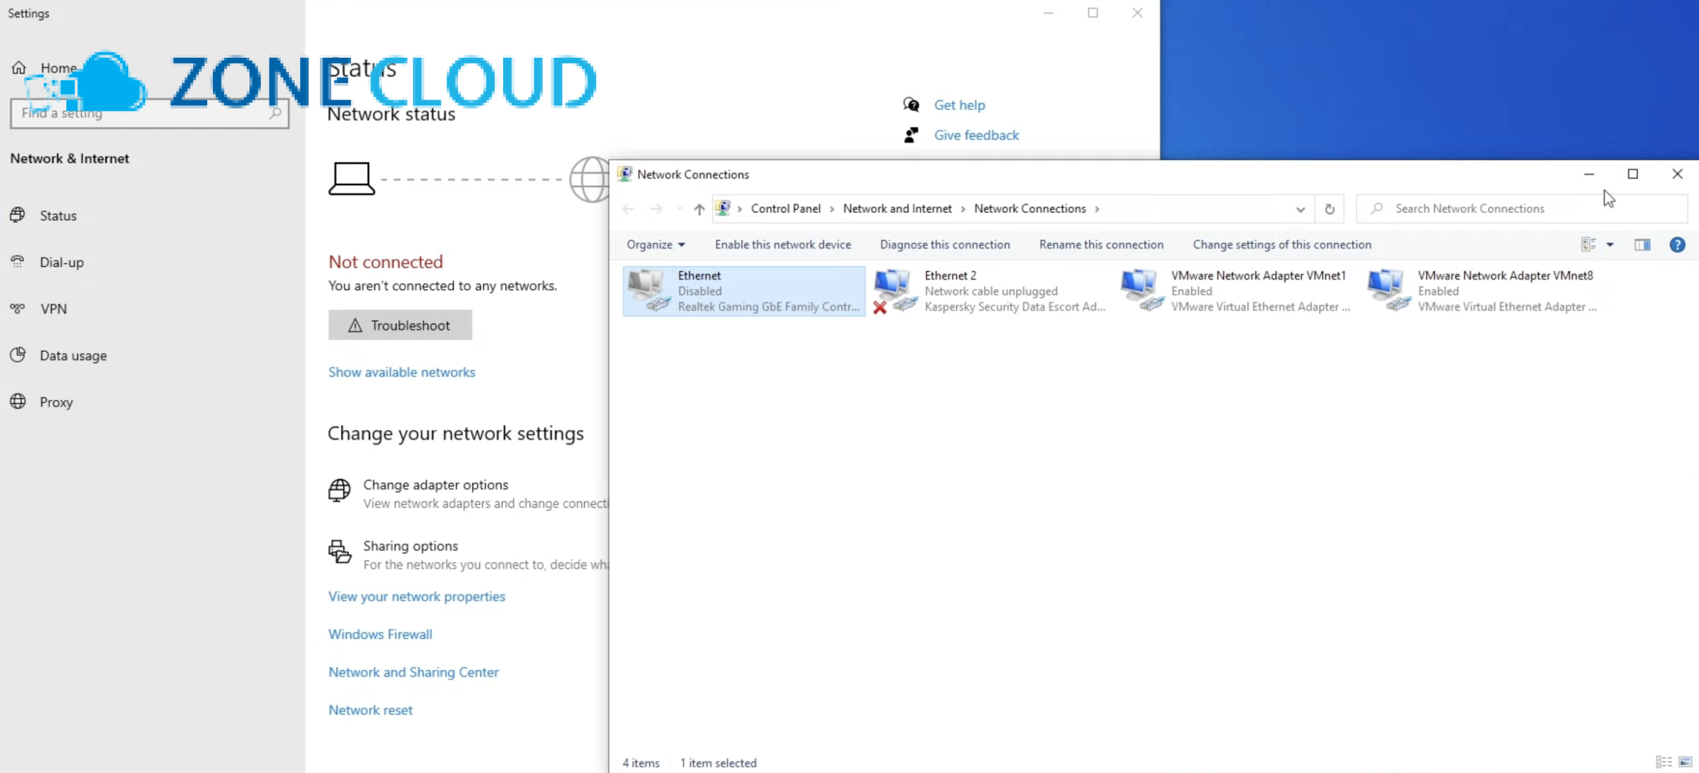
Task: Click Enable this network device
Action: point(782,245)
